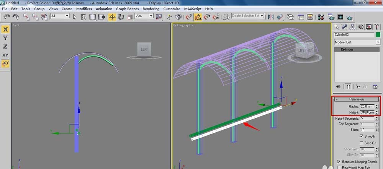Toggle the Spinner Snap icon
Image resolution: width=383 pixels, height=169 pixels.
[x=215, y=17]
